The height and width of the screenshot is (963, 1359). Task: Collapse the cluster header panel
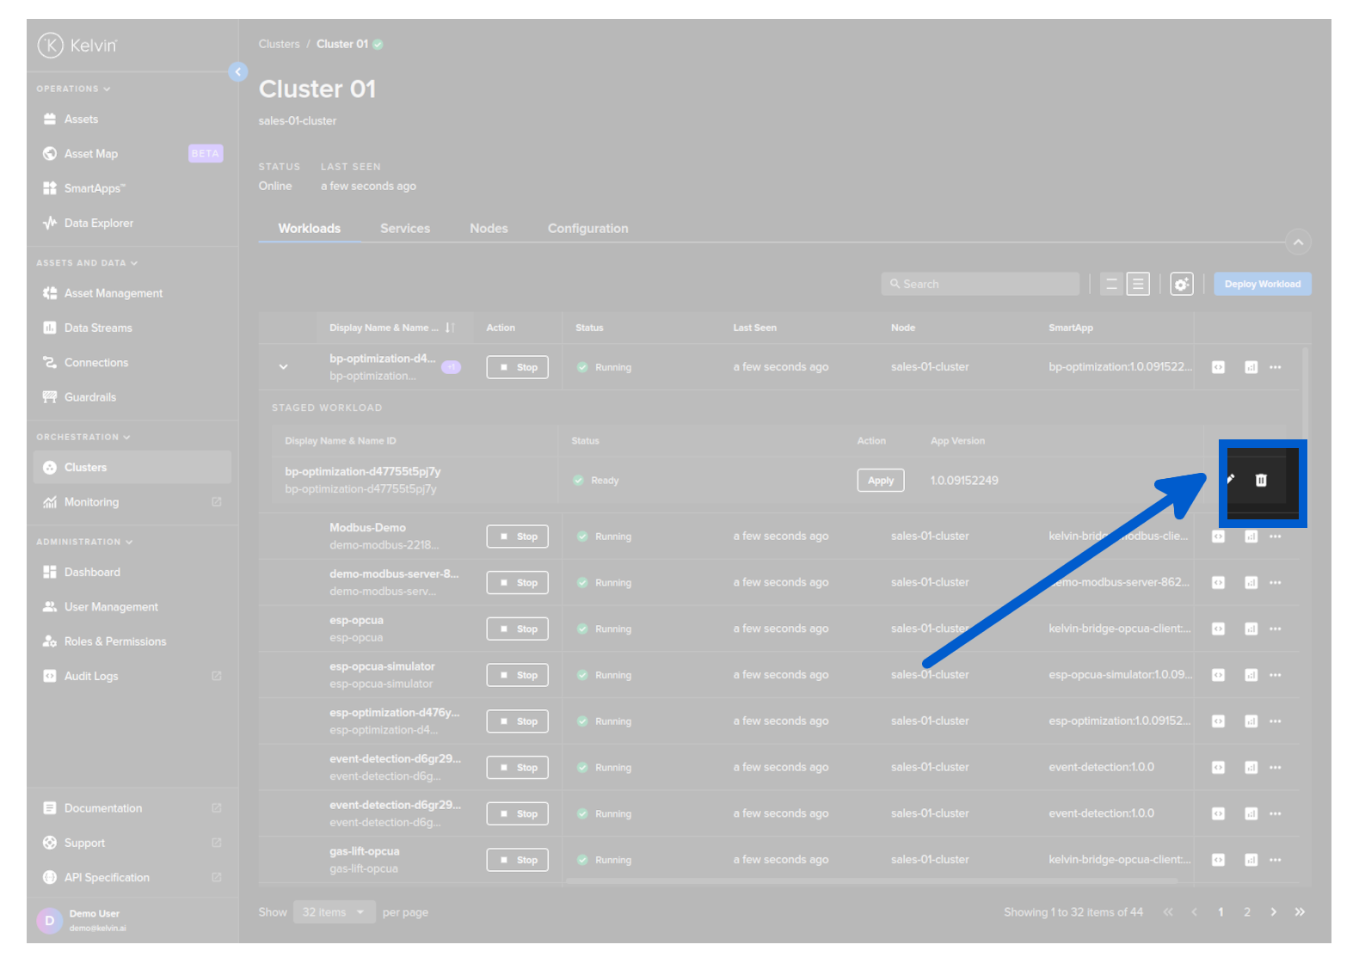click(x=1297, y=242)
